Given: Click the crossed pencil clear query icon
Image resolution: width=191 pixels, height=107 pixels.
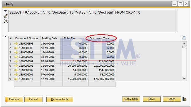Looking at the screenshot, I should coord(6,21).
